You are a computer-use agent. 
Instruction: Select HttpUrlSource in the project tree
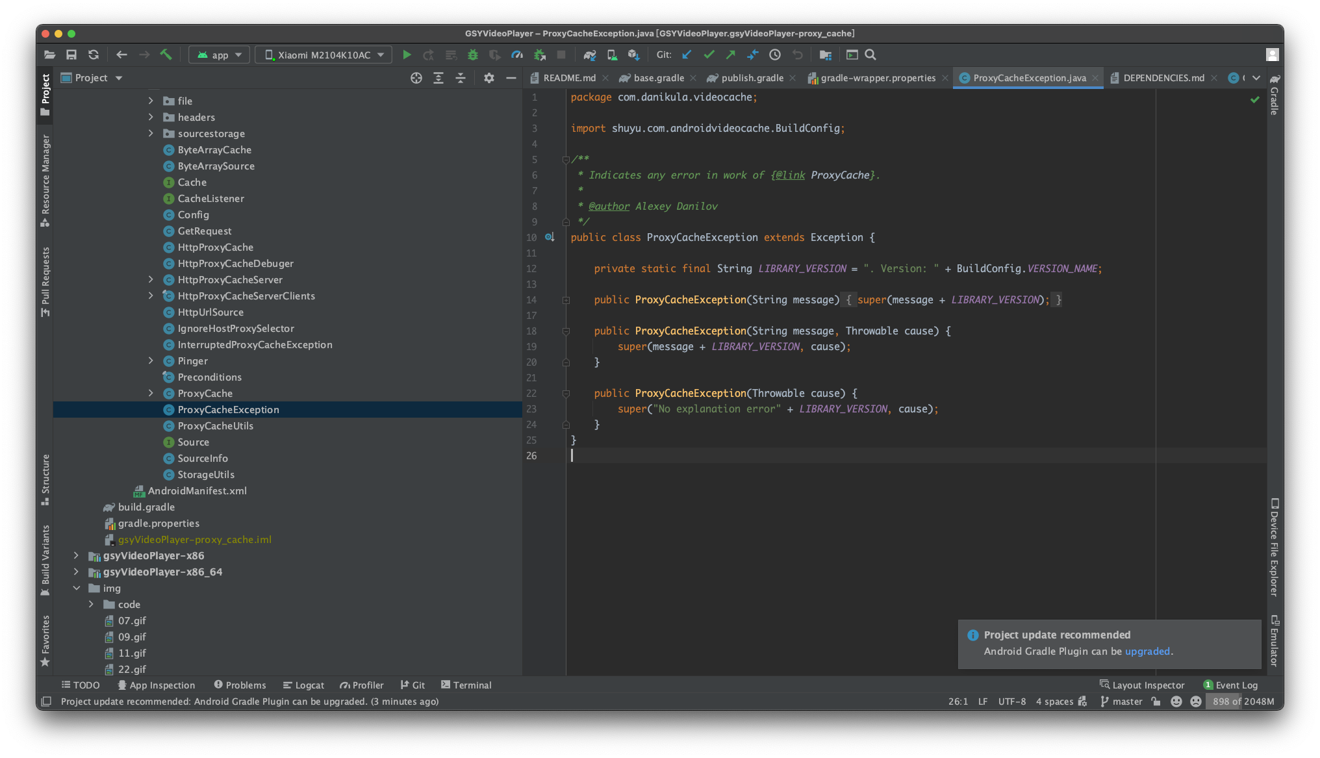tap(210, 312)
